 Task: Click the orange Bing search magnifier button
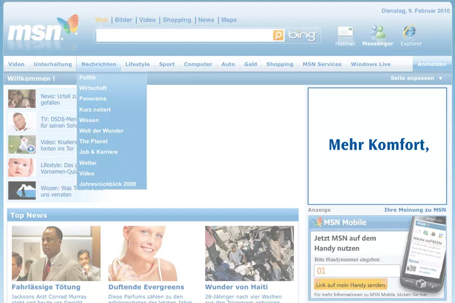pyautogui.click(x=278, y=35)
